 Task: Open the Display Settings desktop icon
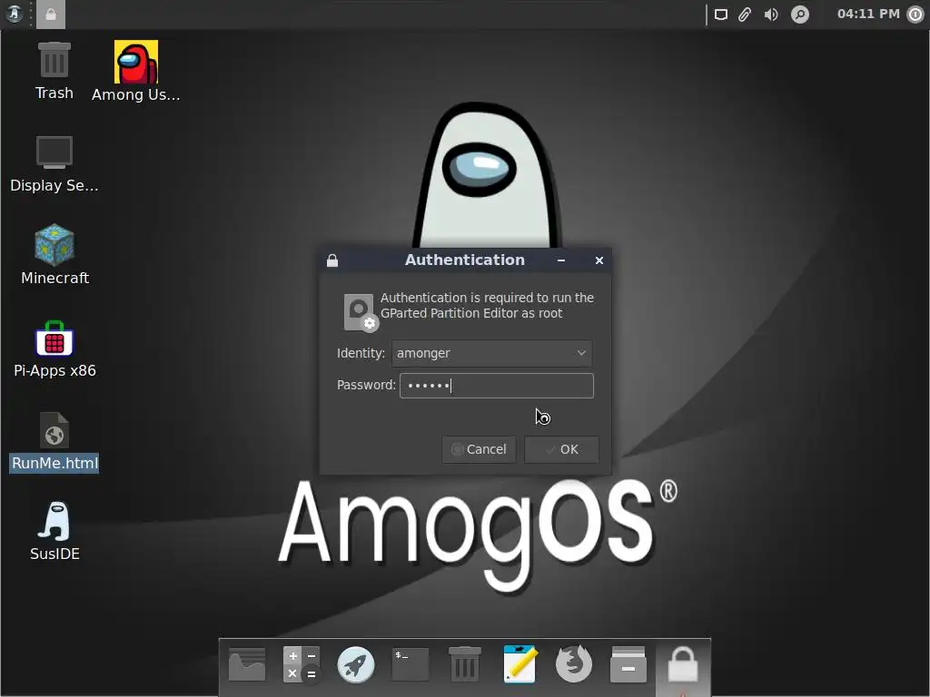point(54,164)
